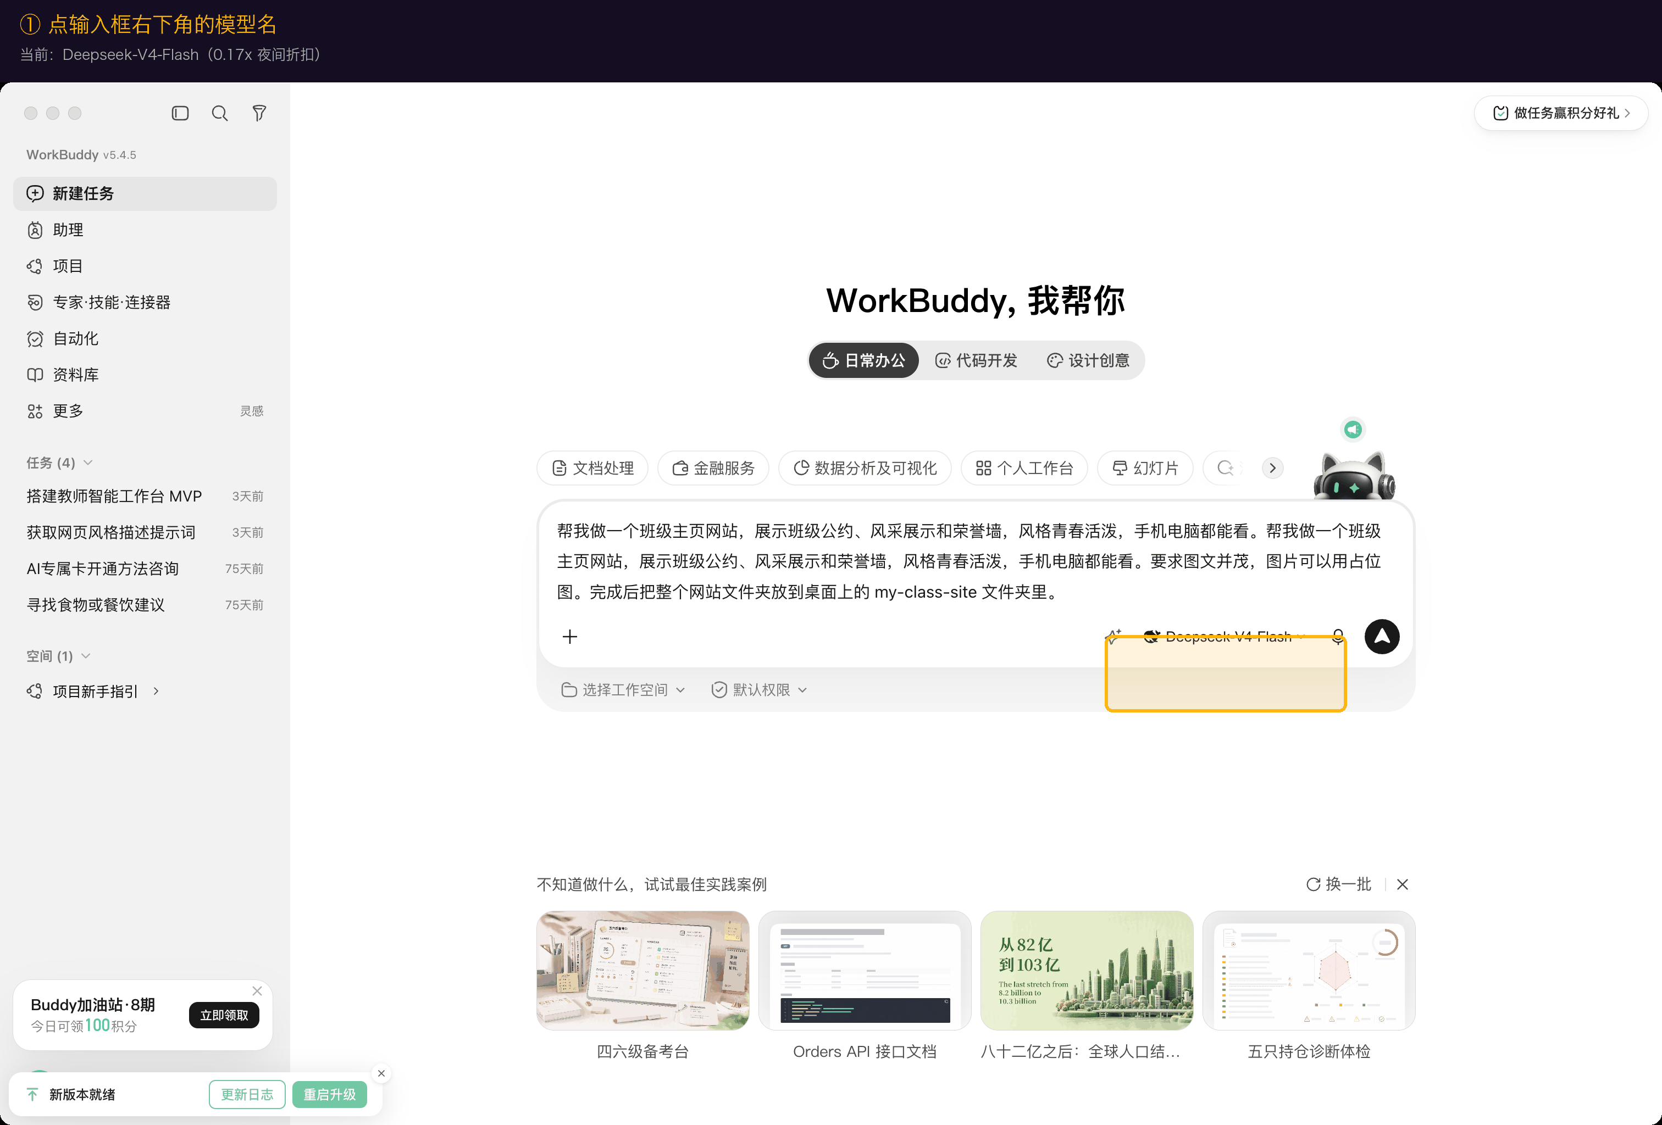Click 重启升级 button
The width and height of the screenshot is (1662, 1125).
click(x=330, y=1094)
